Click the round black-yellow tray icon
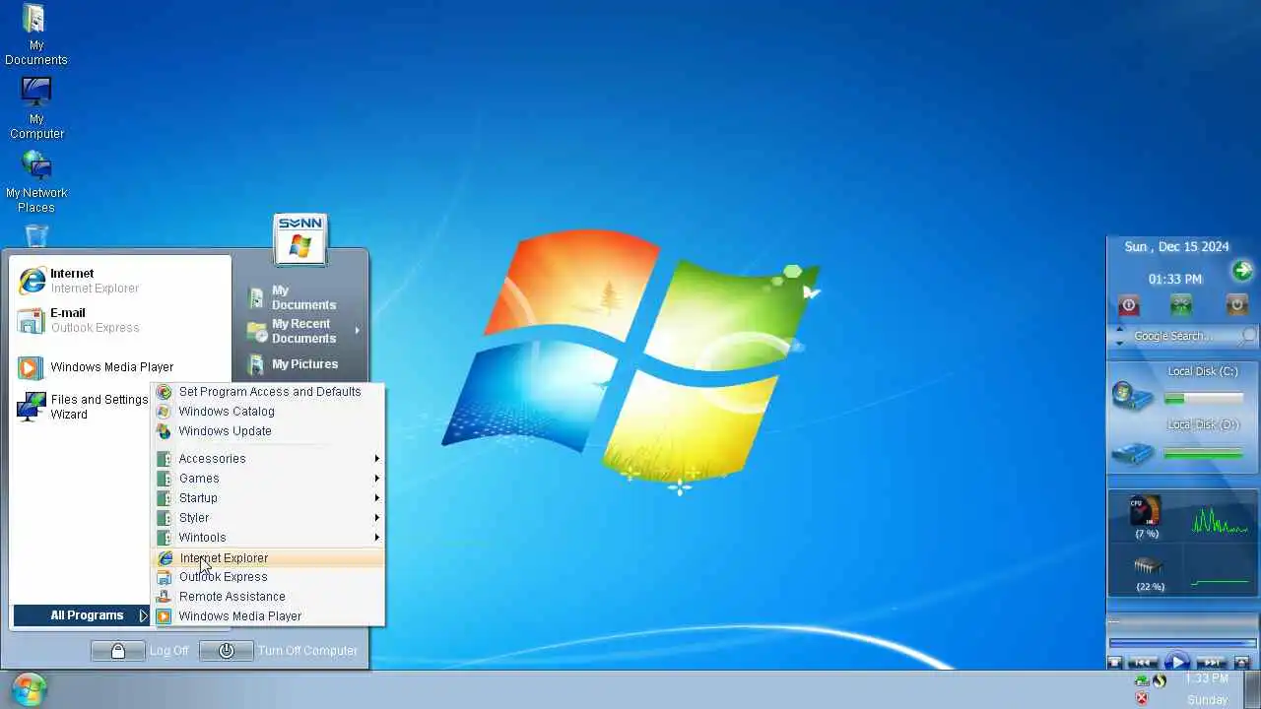 coord(1160,680)
